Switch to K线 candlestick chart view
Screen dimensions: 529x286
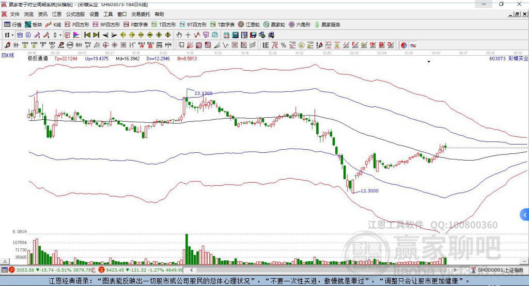point(53,25)
